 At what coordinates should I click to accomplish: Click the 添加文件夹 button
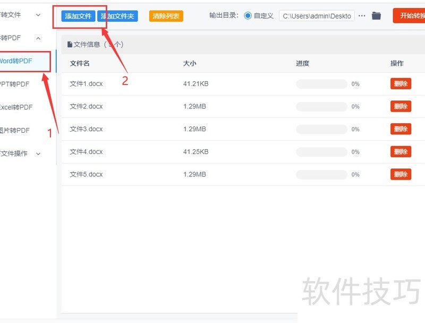coord(118,16)
